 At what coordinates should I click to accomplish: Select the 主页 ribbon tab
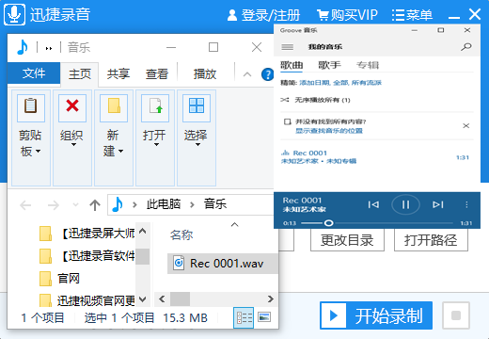click(x=80, y=74)
